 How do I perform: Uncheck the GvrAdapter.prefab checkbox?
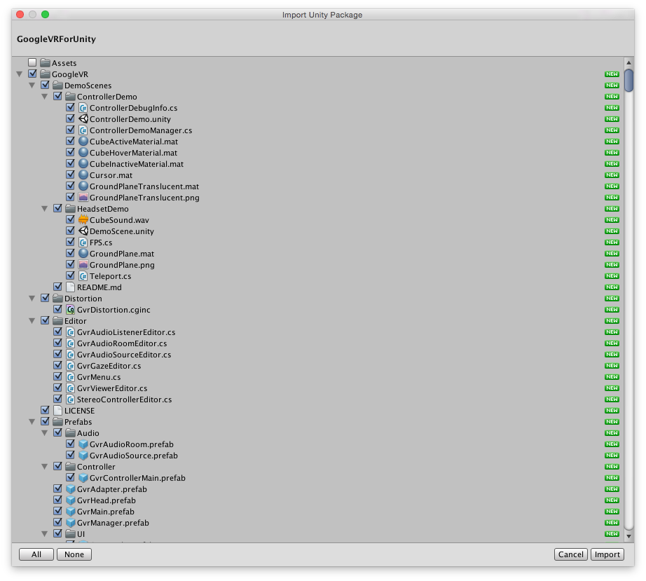click(57, 488)
